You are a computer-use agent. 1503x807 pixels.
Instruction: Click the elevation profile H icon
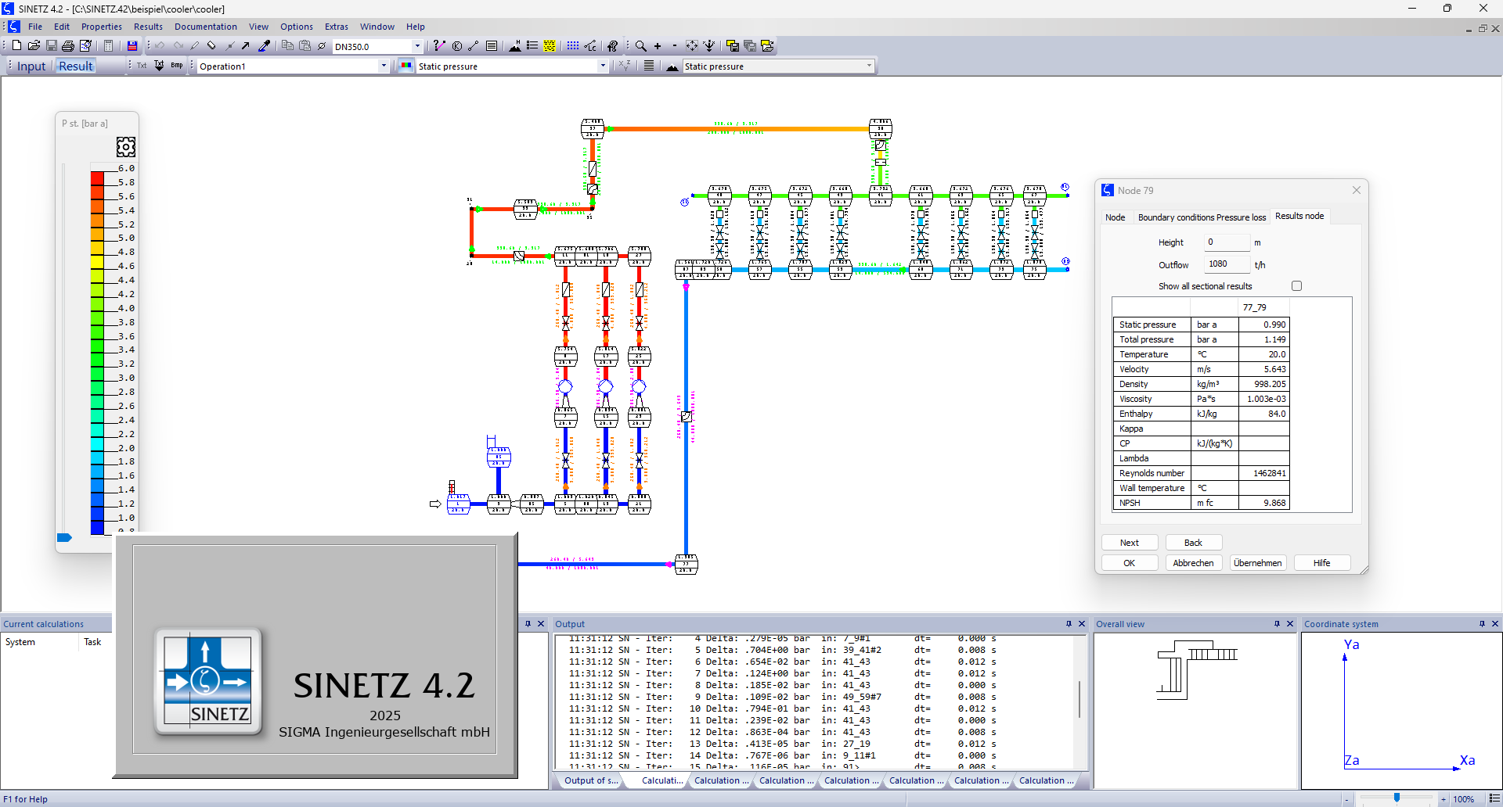514,46
